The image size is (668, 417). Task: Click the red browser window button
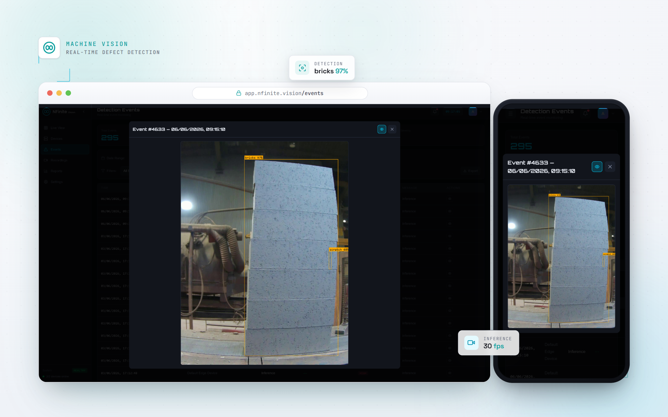(x=50, y=93)
